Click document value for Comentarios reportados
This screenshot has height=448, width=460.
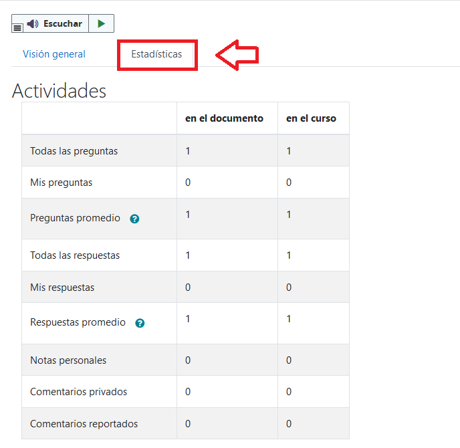188,424
